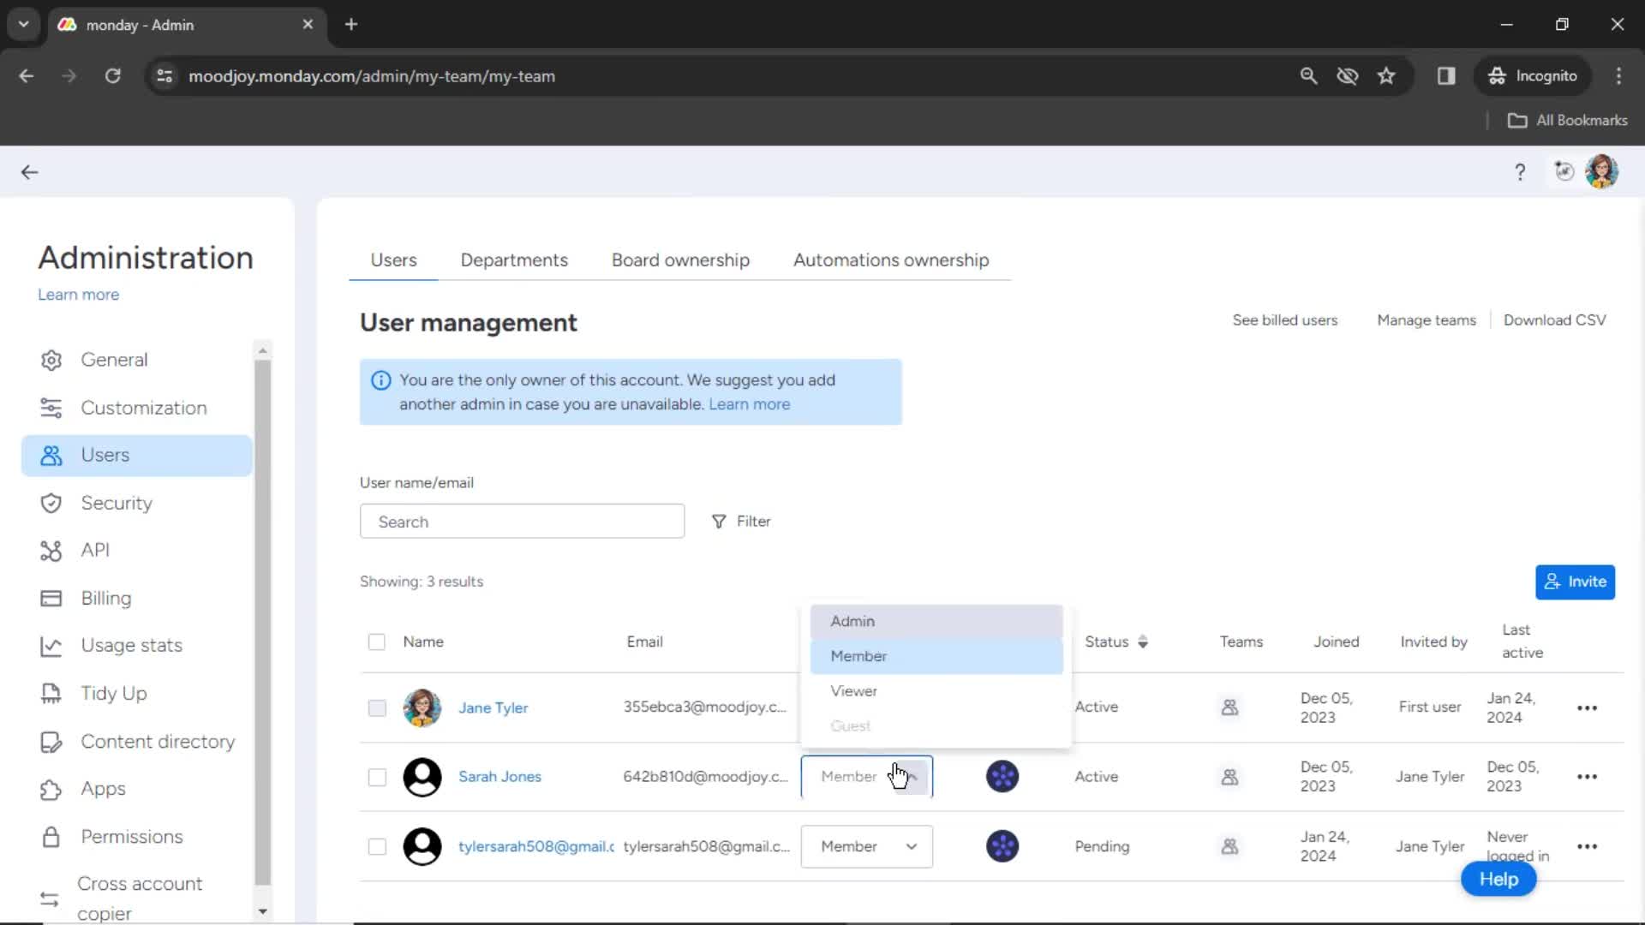Check the Sarah Jones row checkbox
Image resolution: width=1645 pixels, height=925 pixels.
pyautogui.click(x=377, y=777)
